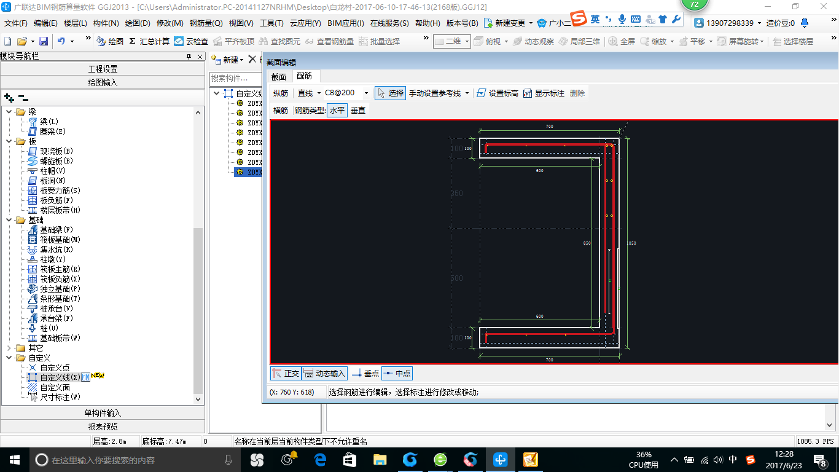Select 垂直 rebar type
This screenshot has width=839, height=472.
point(358,111)
